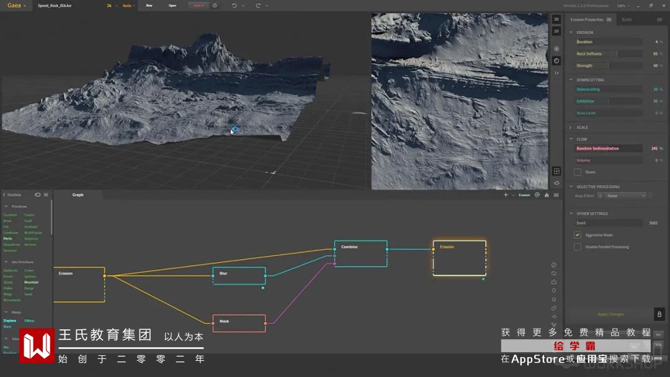Click the clock icon next to Save
670x377 pixels.
(215, 6)
